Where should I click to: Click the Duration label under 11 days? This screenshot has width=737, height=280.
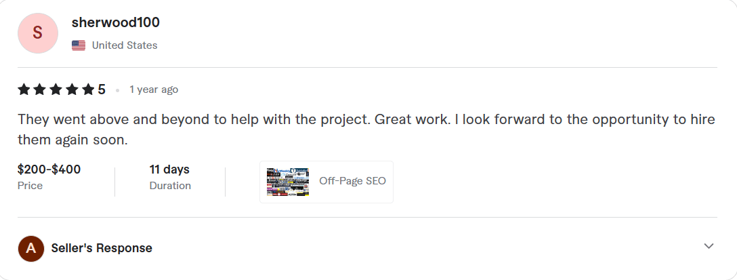point(170,186)
